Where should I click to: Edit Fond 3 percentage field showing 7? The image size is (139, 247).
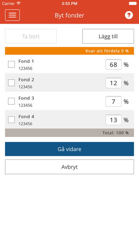pos(113,101)
